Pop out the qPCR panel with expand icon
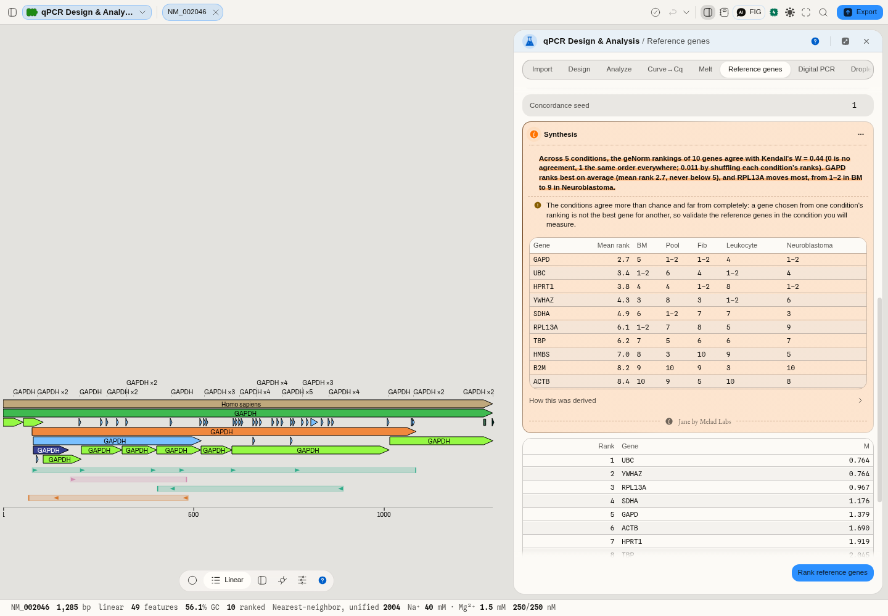The height and width of the screenshot is (616, 888). click(x=845, y=41)
